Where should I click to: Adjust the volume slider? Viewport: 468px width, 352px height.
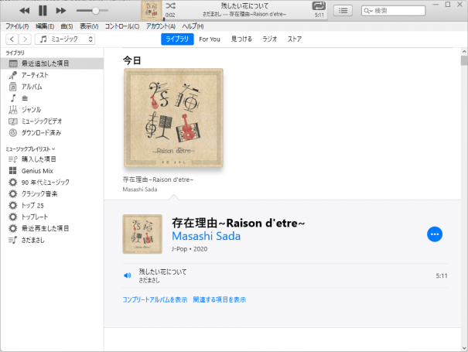point(95,11)
